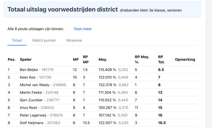This screenshot has height=128, width=212.
Task: Open the Match punten tab
Action: point(44,40)
